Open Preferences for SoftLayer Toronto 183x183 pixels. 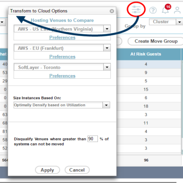(x=62, y=76)
